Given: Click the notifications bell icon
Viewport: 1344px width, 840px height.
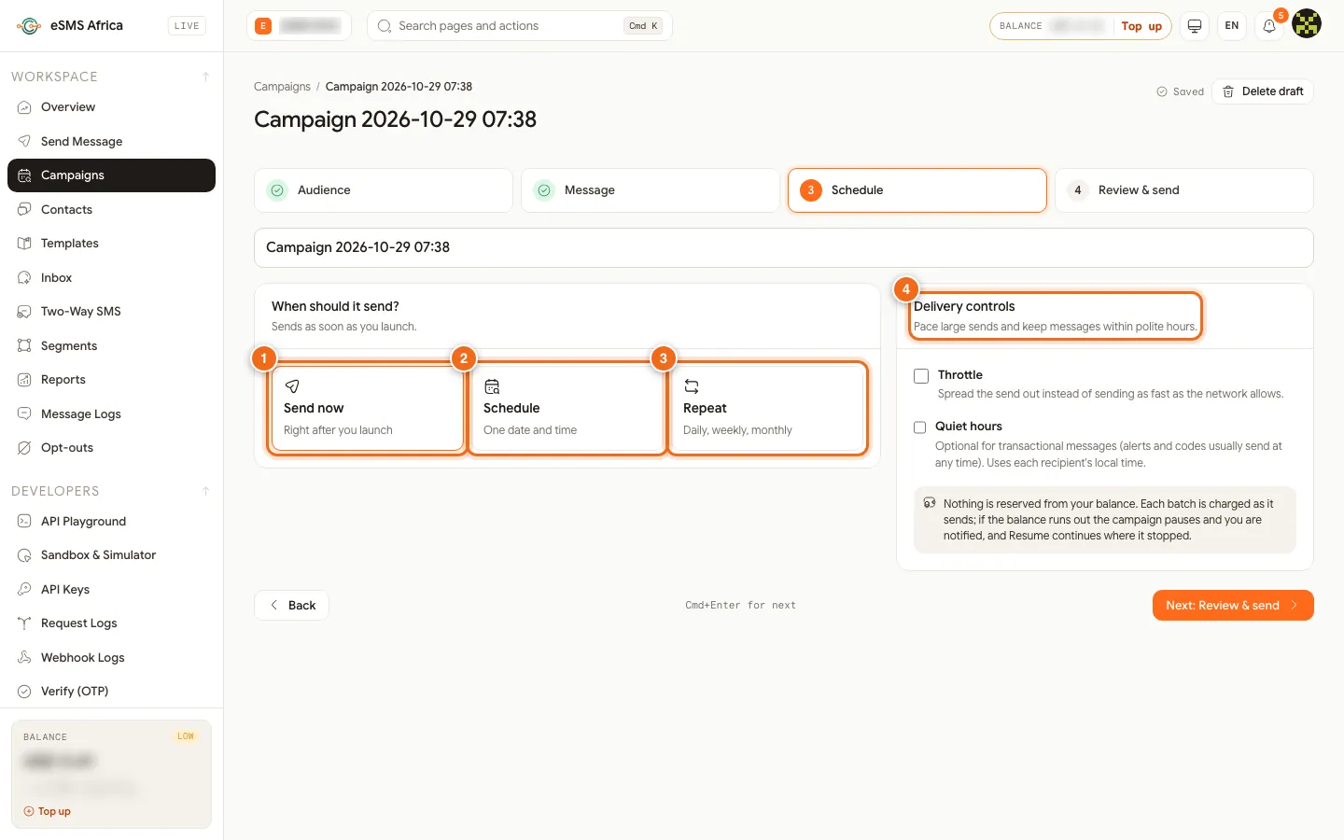Looking at the screenshot, I should point(1269,26).
